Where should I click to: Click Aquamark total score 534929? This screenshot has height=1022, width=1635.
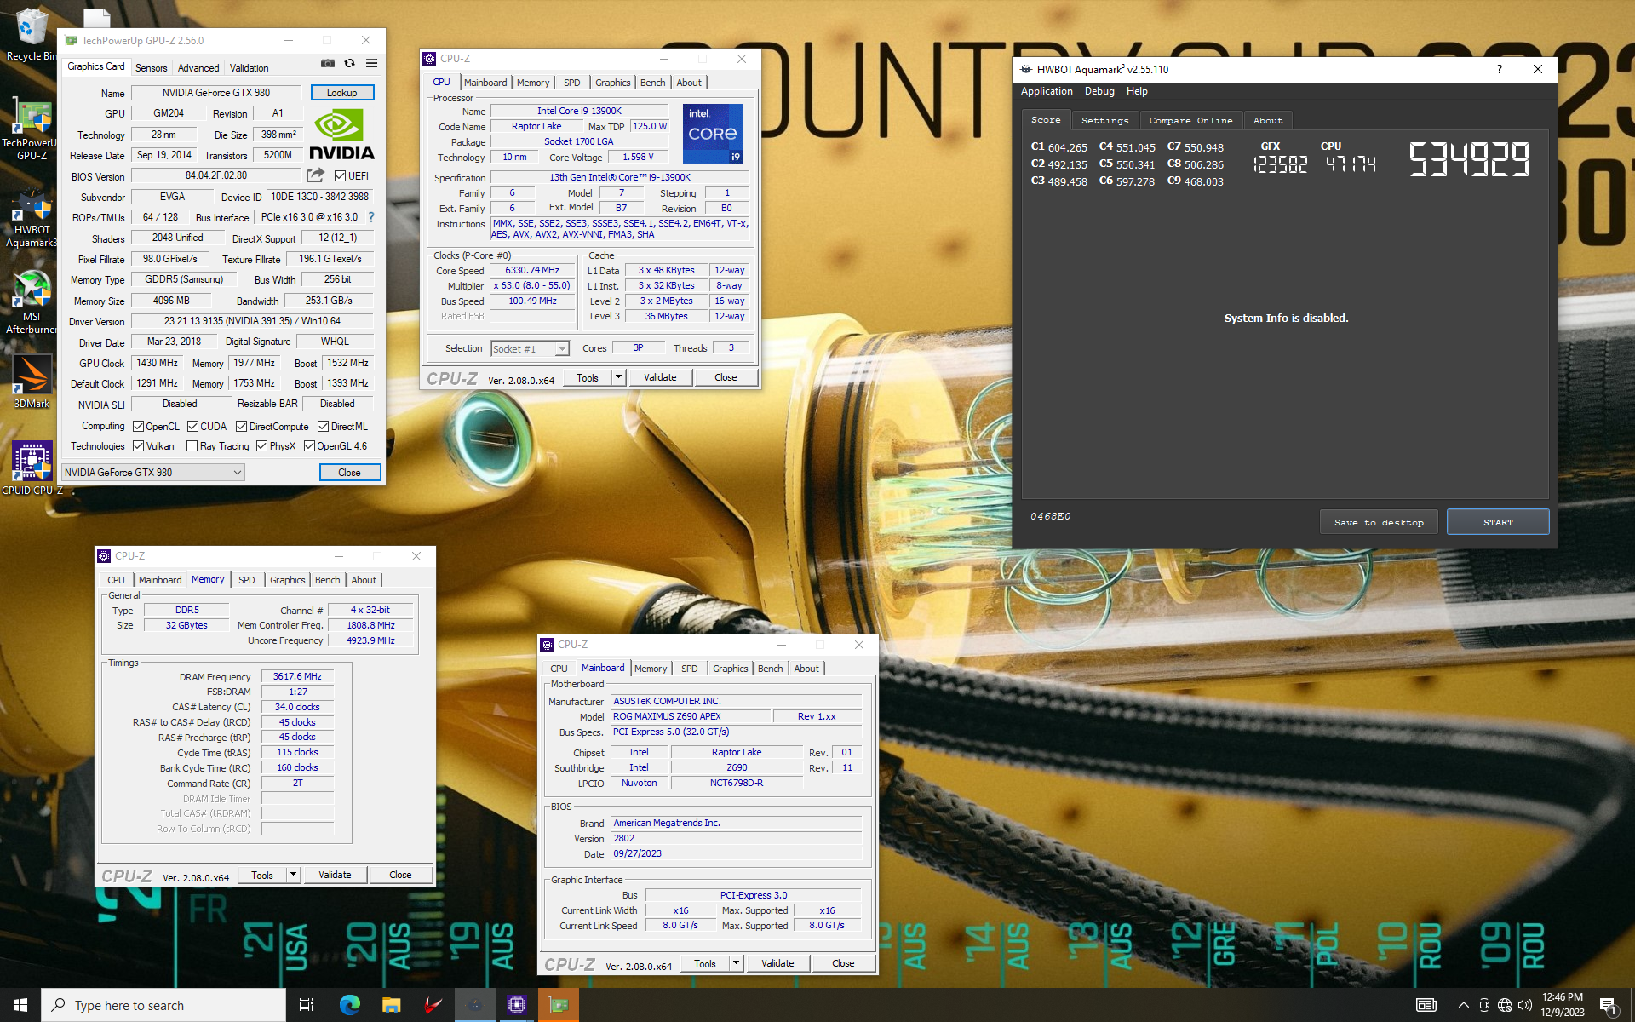click(x=1469, y=159)
